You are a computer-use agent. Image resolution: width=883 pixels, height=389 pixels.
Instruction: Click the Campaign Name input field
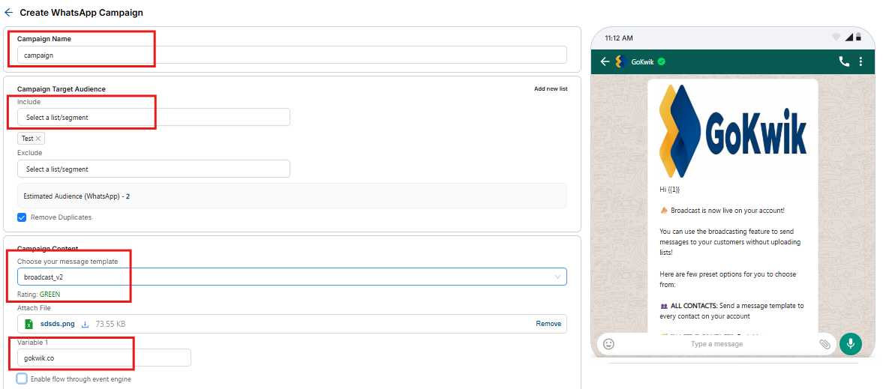(292, 55)
